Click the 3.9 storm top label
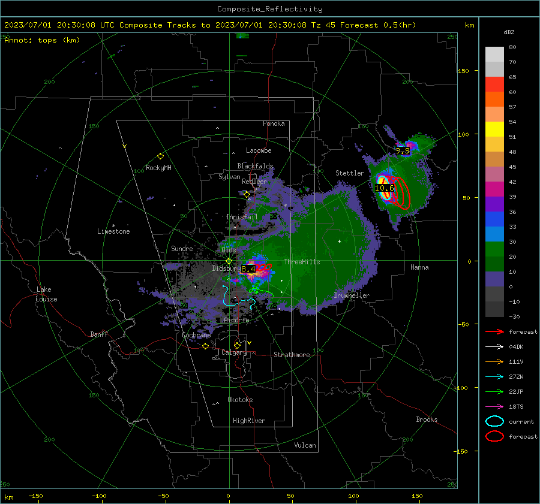The height and width of the screenshot is (504, 540). coord(403,150)
